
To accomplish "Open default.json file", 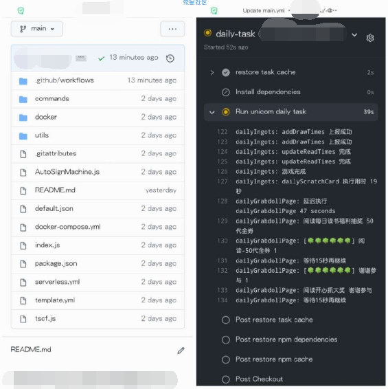I will [54, 208].
